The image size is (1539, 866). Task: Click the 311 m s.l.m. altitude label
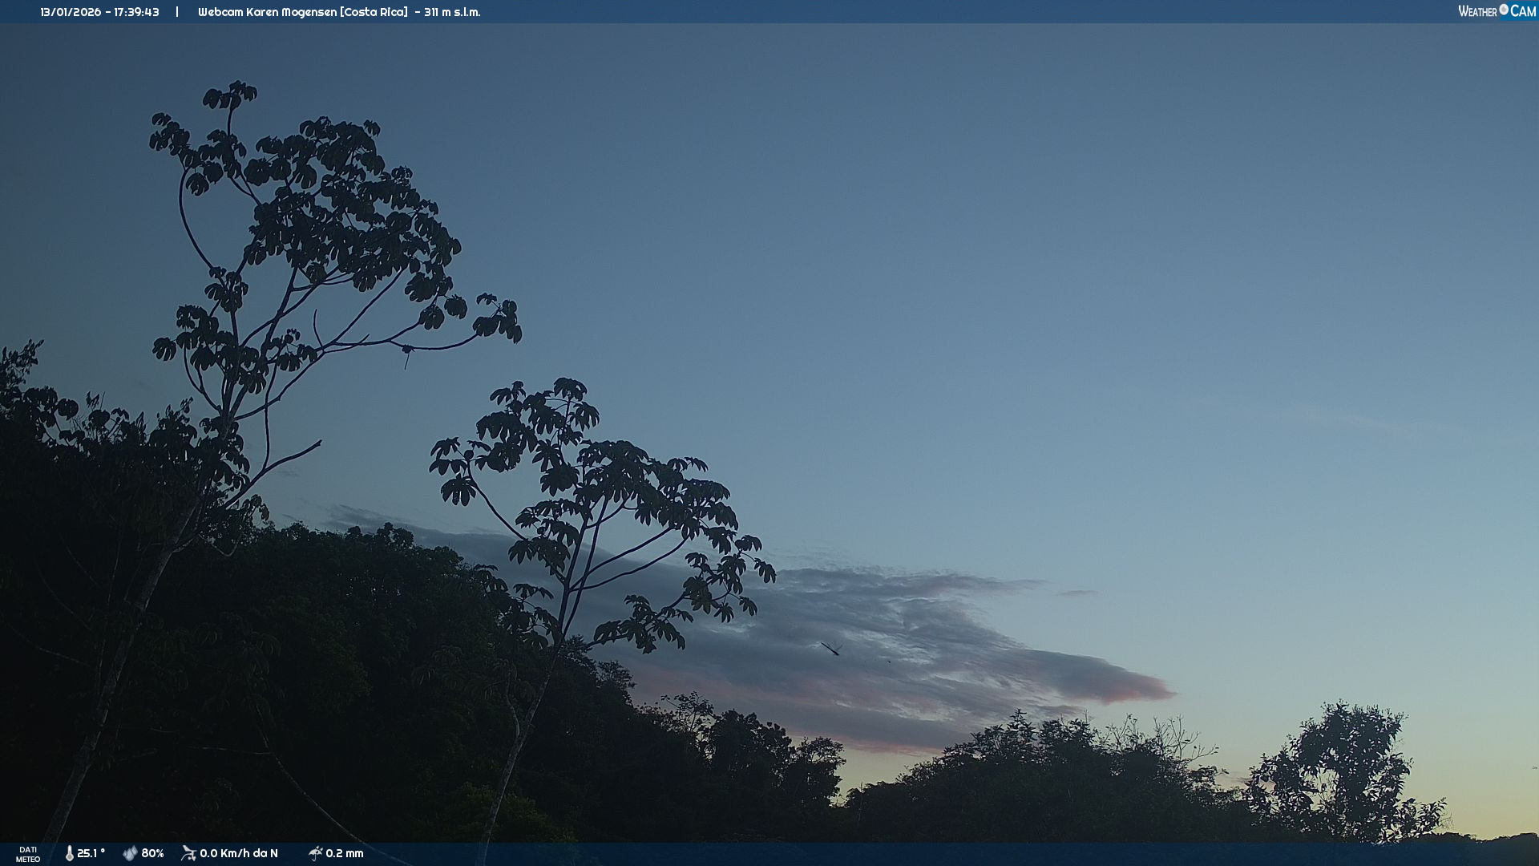click(x=452, y=12)
